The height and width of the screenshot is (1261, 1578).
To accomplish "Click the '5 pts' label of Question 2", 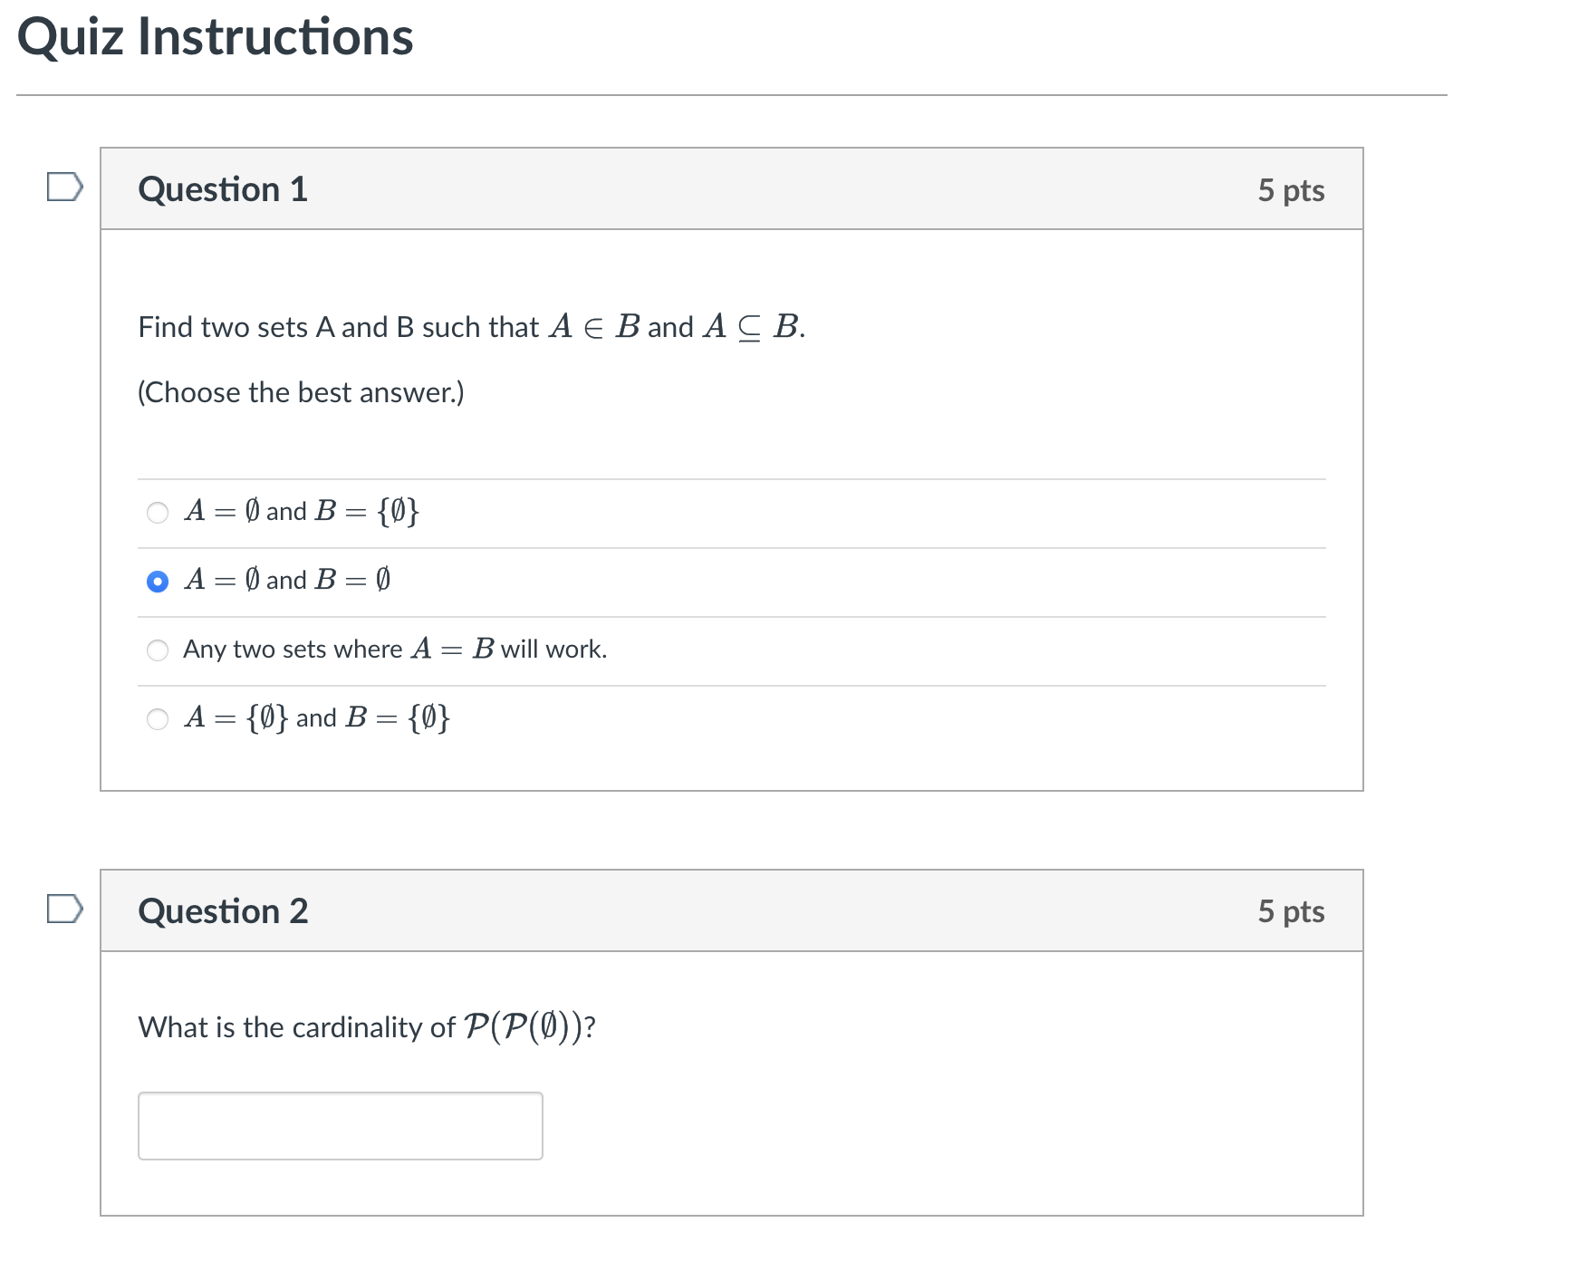I will click(x=1291, y=911).
